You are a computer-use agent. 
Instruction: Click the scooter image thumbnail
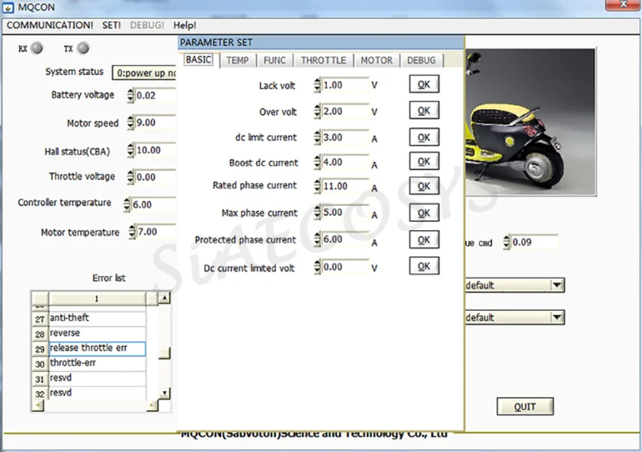[531, 122]
